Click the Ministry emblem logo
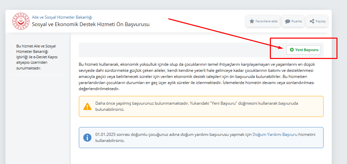This screenshot has height=164, width=347. (x=21, y=21)
